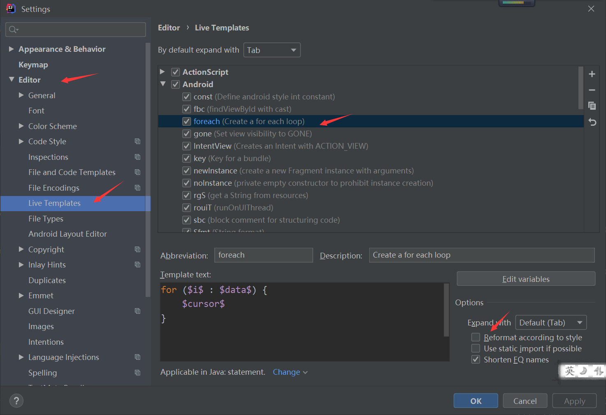Open help with the question mark icon
The height and width of the screenshot is (415, 606).
coord(16,401)
